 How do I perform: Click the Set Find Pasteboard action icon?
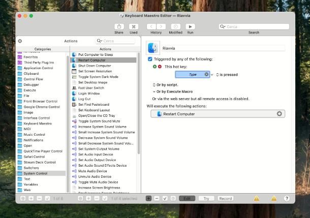tap(74, 104)
